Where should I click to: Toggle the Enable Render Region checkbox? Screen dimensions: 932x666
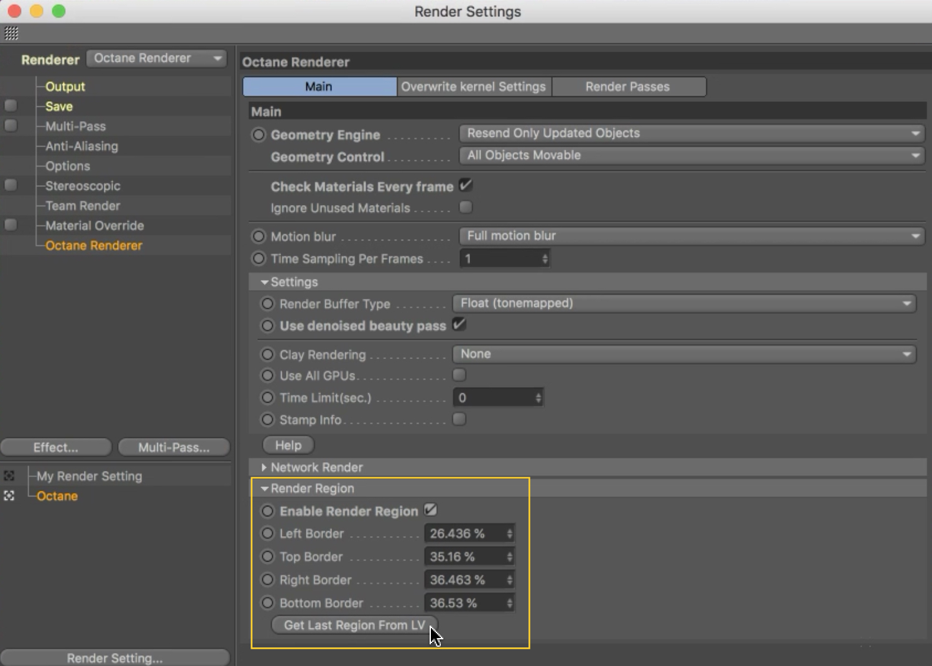tap(430, 510)
